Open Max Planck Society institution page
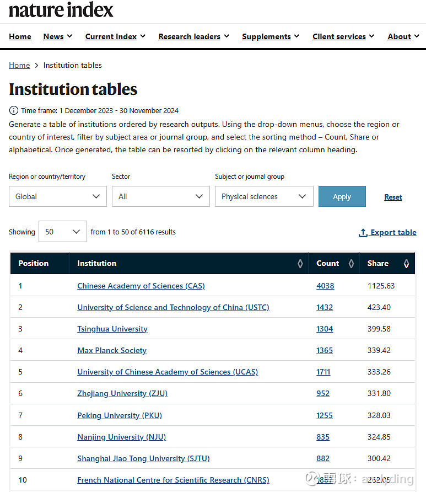 click(112, 350)
